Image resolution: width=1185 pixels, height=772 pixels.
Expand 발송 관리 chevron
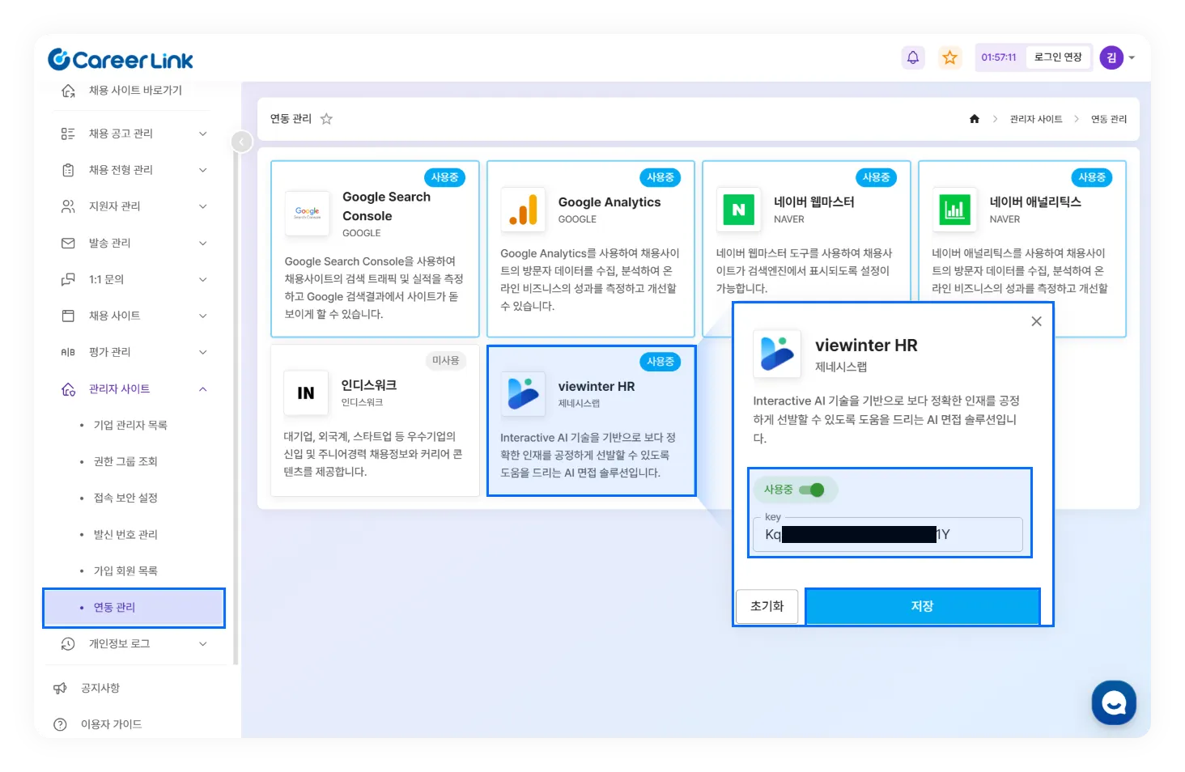(x=203, y=243)
